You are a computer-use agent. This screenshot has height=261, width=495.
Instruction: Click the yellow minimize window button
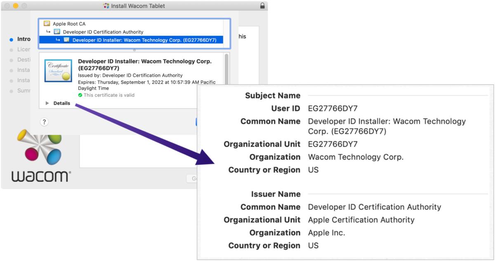pos(16,6)
